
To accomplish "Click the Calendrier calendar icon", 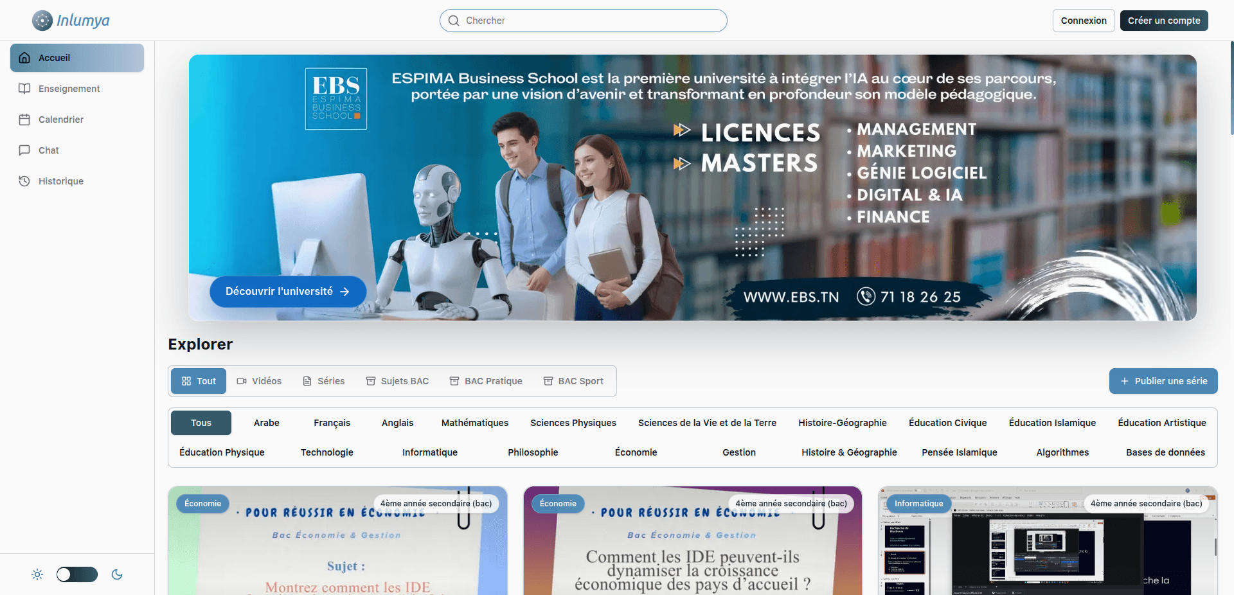I will tap(24, 120).
